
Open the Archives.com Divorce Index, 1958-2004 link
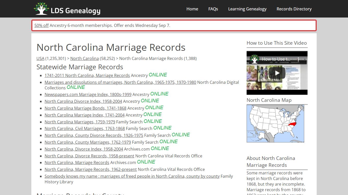(x=84, y=149)
